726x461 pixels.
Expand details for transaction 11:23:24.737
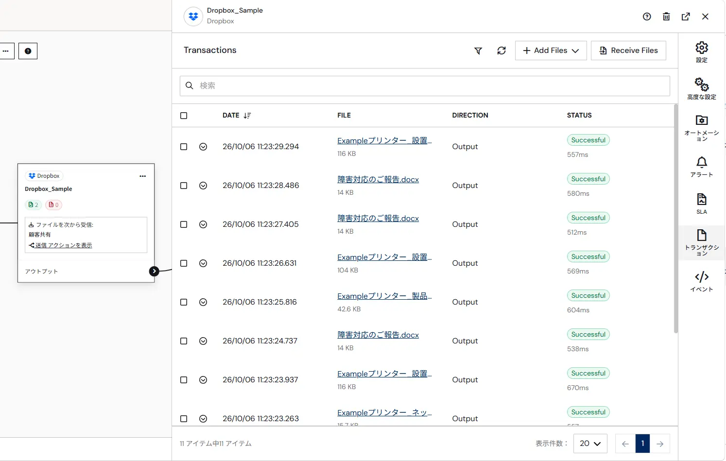click(203, 341)
